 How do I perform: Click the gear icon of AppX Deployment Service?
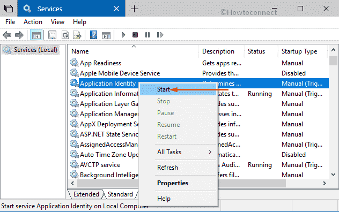pos(75,124)
